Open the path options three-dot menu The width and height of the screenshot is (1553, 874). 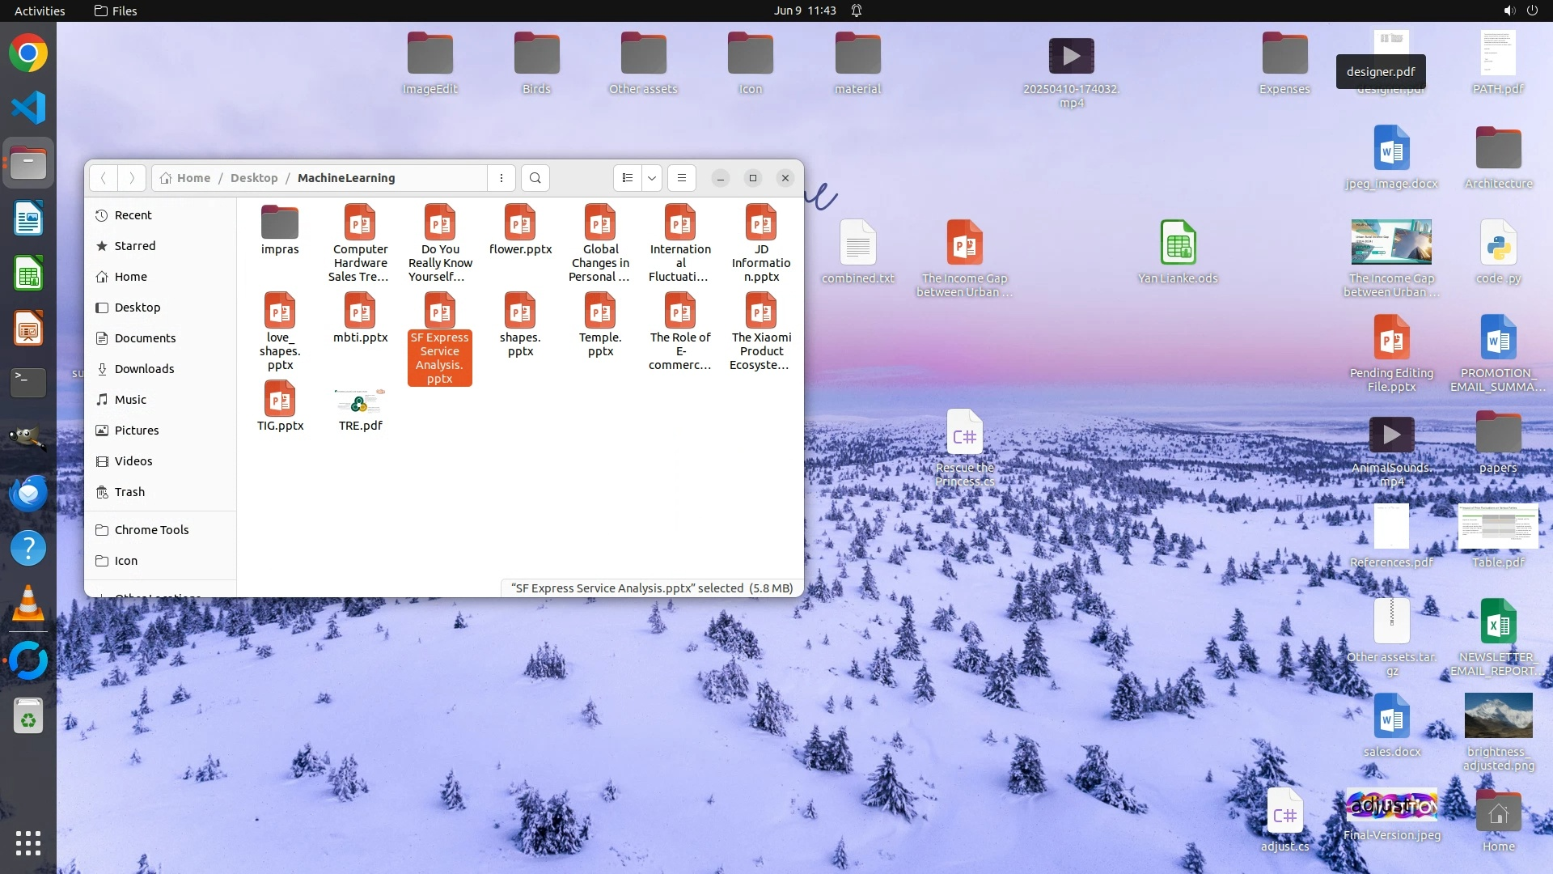[x=501, y=178]
